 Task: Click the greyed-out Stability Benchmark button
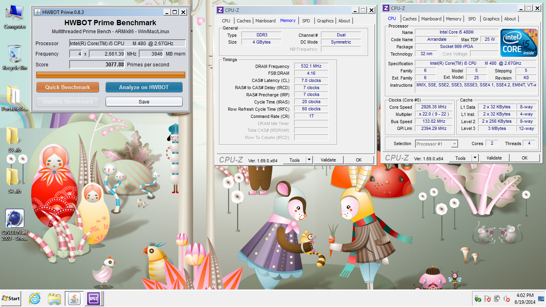click(x=67, y=102)
